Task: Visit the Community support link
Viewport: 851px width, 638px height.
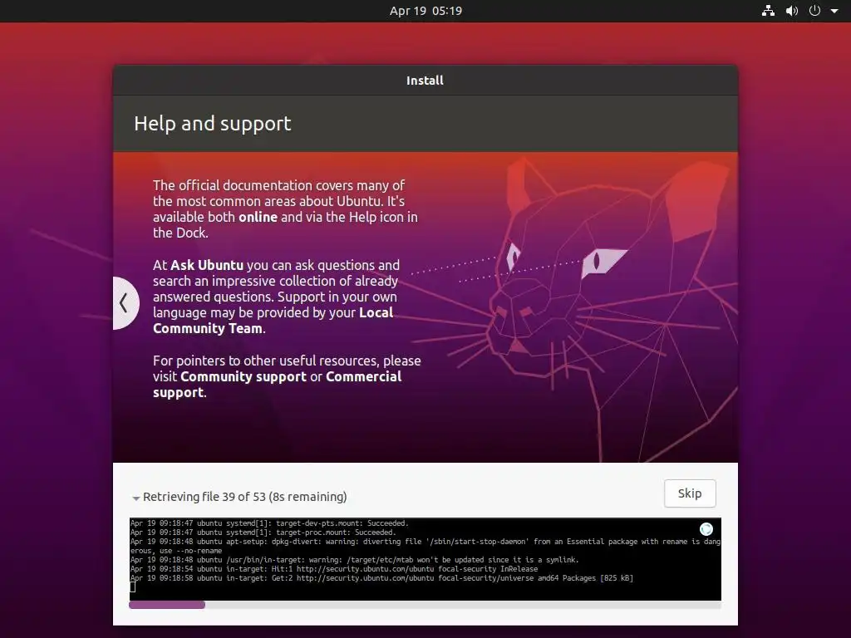Action: pyautogui.click(x=243, y=376)
